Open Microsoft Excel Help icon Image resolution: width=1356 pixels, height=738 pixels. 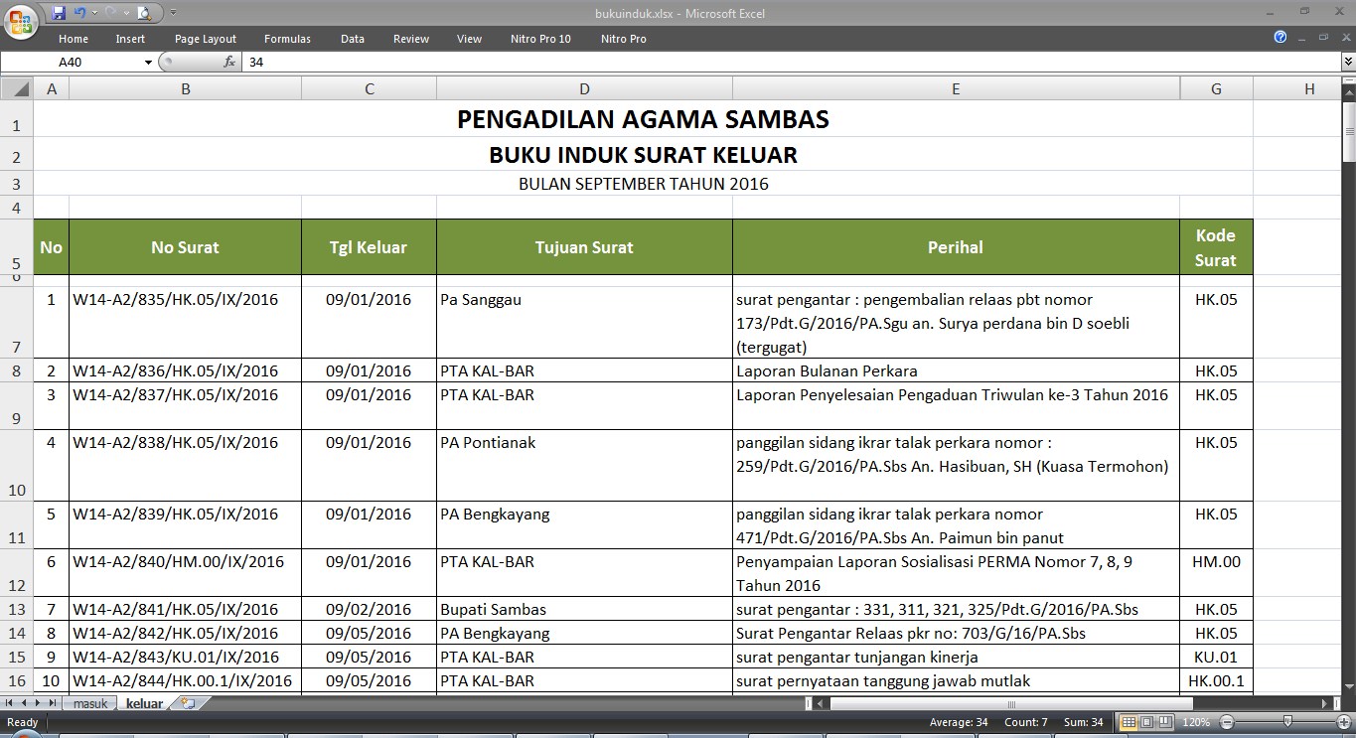click(x=1281, y=37)
